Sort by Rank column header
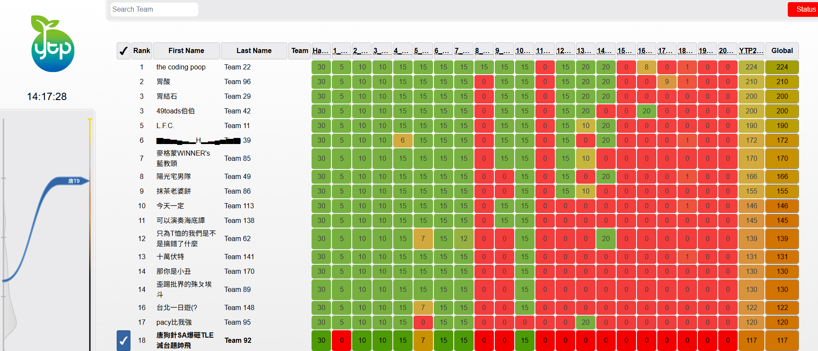 click(x=142, y=51)
